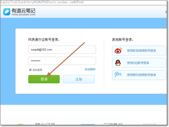169x127 pixels.
Task: Log in with 使用新浪微博账号登录
Action: tap(139, 51)
